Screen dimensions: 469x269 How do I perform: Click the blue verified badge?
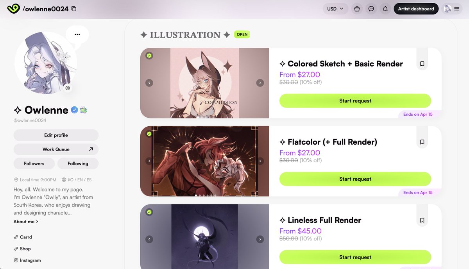pyautogui.click(x=74, y=110)
